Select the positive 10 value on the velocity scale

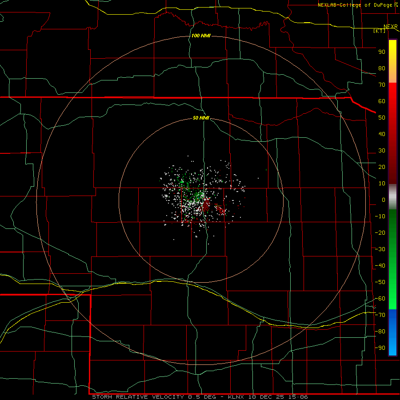(382, 184)
